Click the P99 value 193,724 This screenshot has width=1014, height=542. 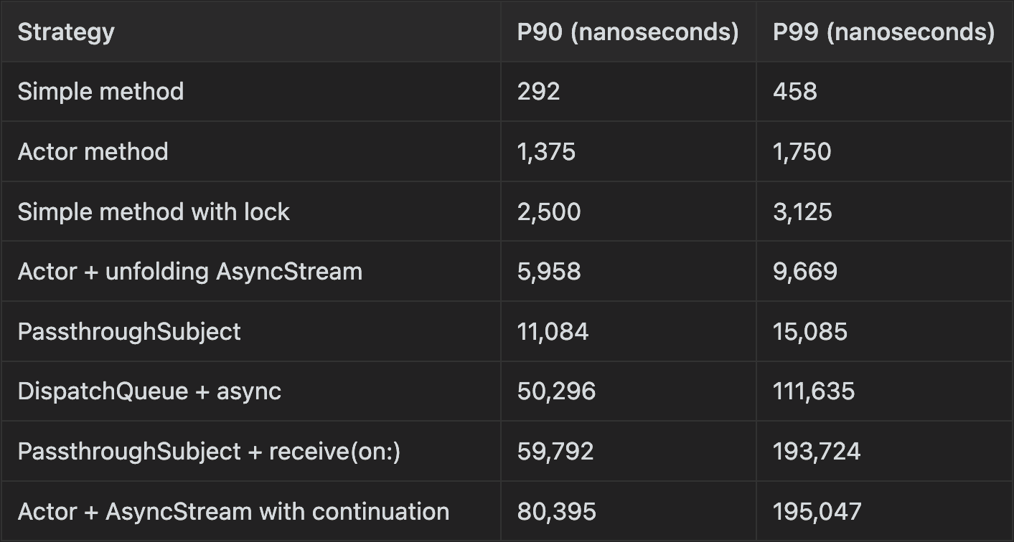click(x=817, y=452)
